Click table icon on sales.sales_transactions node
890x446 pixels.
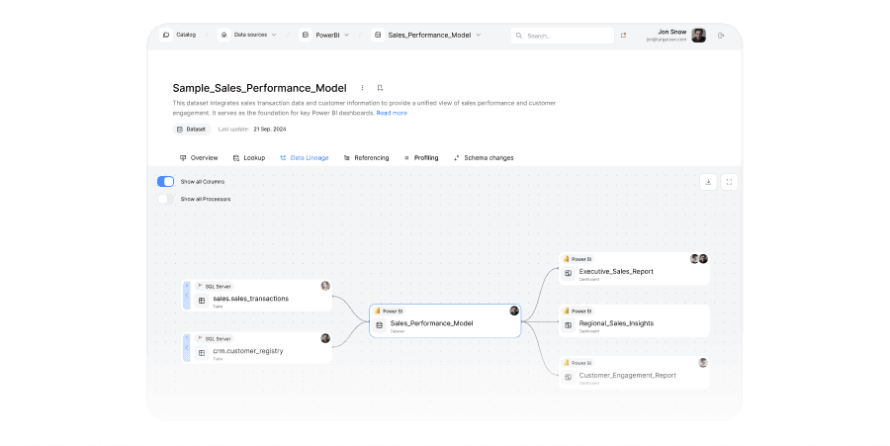202,300
